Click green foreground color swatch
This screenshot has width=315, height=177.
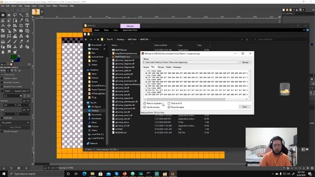tap(14, 58)
